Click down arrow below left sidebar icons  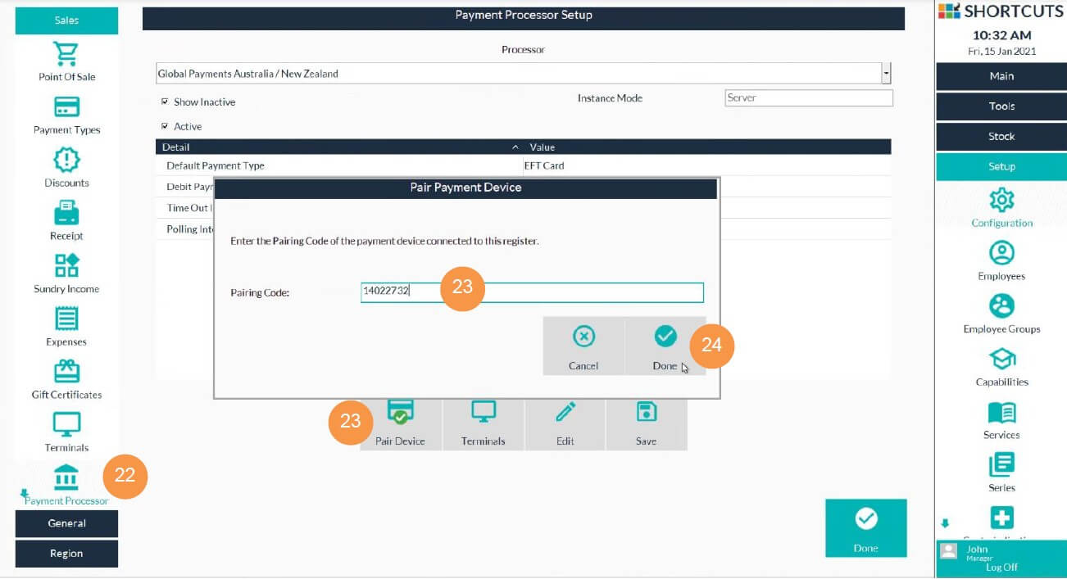(x=25, y=493)
